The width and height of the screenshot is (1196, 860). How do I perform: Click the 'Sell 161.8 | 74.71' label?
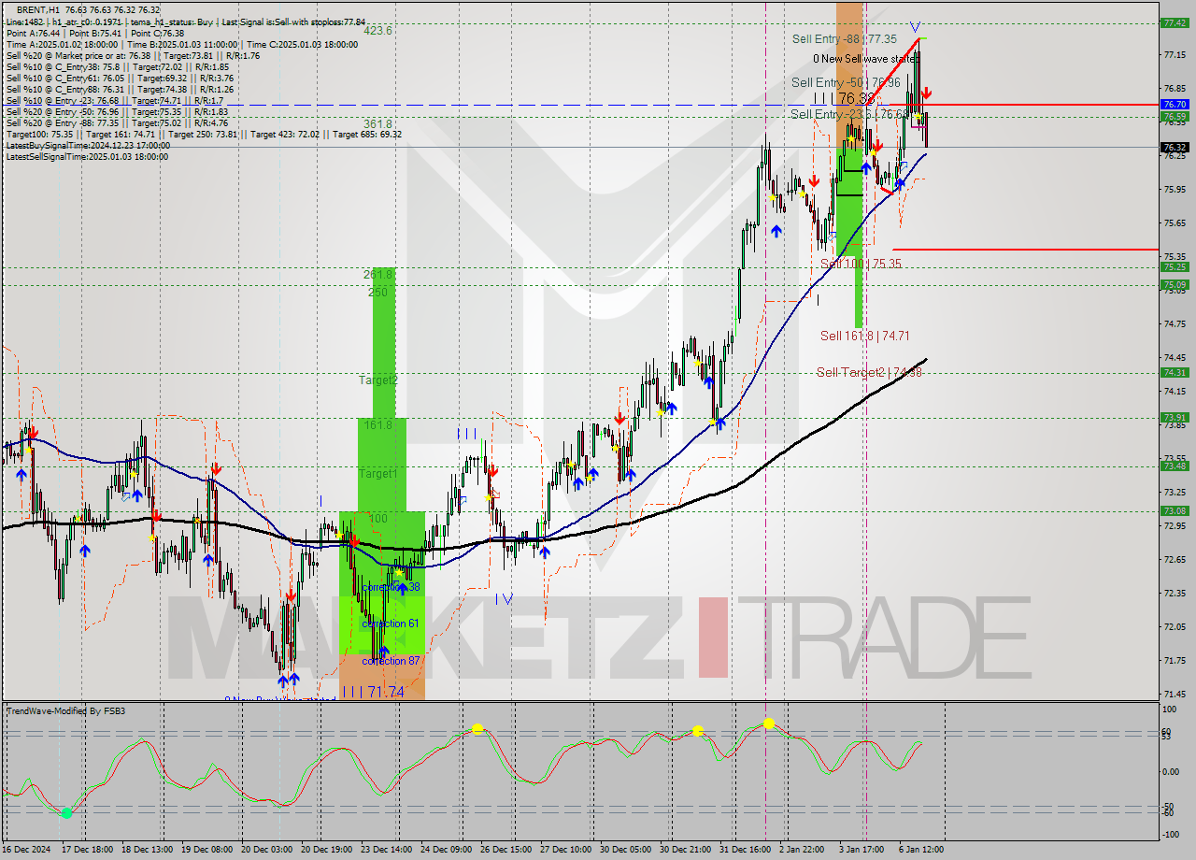click(864, 336)
